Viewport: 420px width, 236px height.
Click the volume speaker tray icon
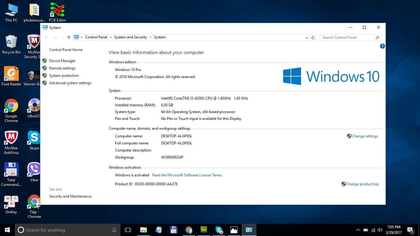(380, 230)
